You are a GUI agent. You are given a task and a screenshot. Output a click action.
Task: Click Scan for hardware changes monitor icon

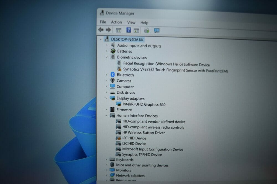[x=157, y=31]
